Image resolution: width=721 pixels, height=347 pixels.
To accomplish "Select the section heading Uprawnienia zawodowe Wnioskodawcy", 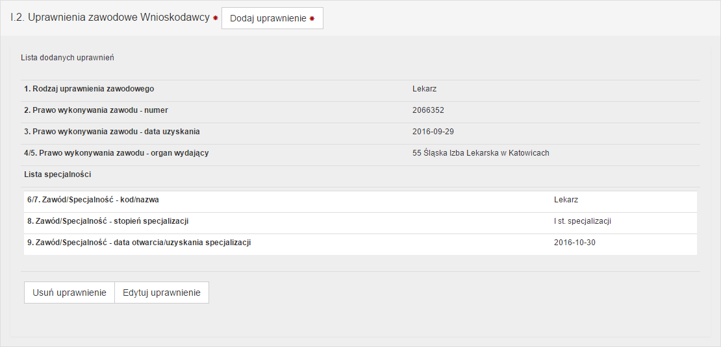I will tap(110, 18).
